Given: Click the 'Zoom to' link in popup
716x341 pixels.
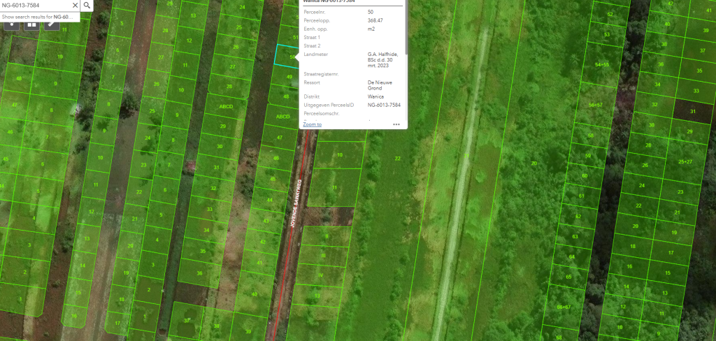Looking at the screenshot, I should coord(312,124).
